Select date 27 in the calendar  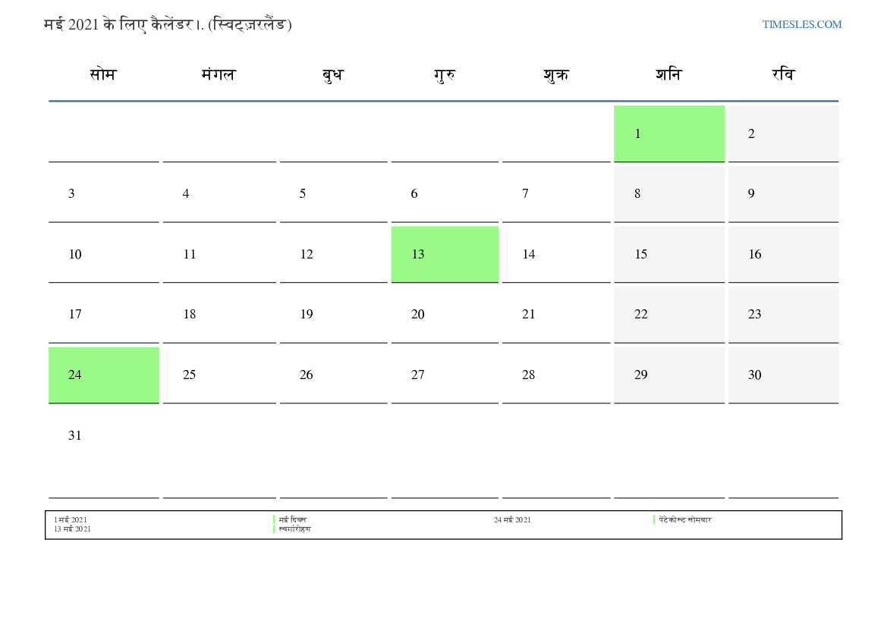[445, 375]
